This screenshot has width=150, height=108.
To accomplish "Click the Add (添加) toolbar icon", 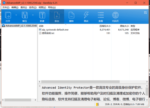I will tap(57, 15).
